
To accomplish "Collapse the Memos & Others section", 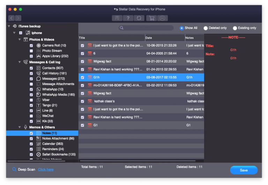I will [20, 127].
